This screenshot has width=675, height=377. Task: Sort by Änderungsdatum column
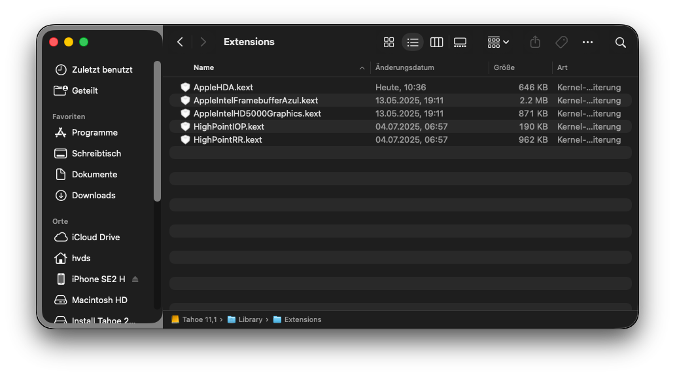click(x=405, y=67)
